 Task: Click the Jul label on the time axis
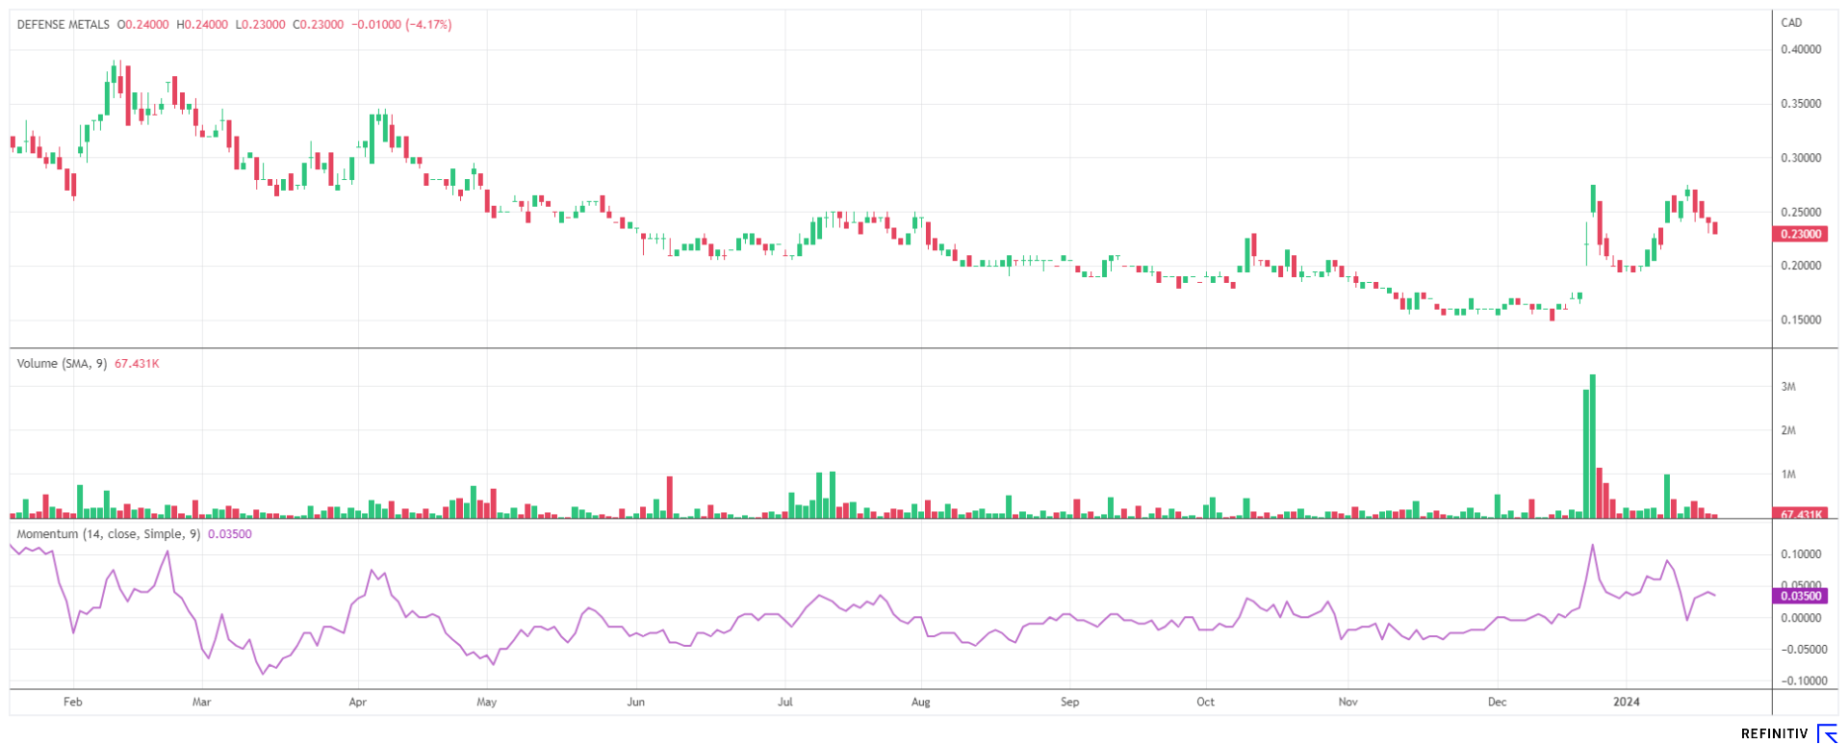click(x=785, y=702)
